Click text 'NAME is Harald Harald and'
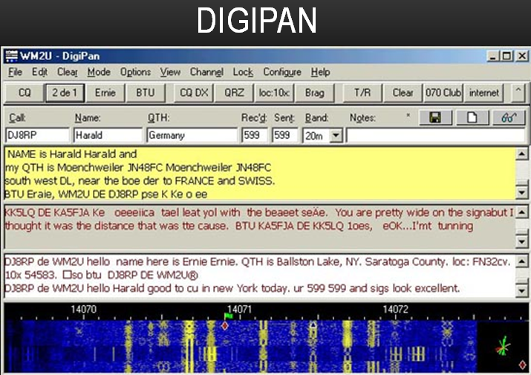Screen dimensions: 531x375 (x=72, y=154)
